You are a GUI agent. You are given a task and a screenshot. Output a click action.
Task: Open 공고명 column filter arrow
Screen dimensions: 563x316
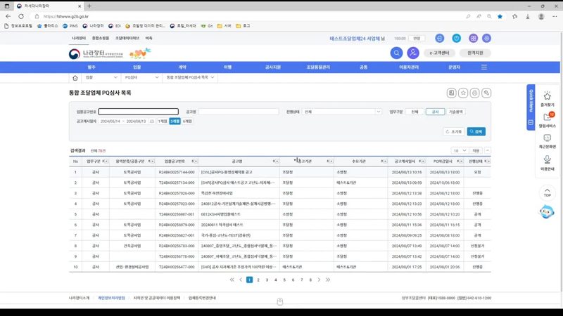pos(277,162)
